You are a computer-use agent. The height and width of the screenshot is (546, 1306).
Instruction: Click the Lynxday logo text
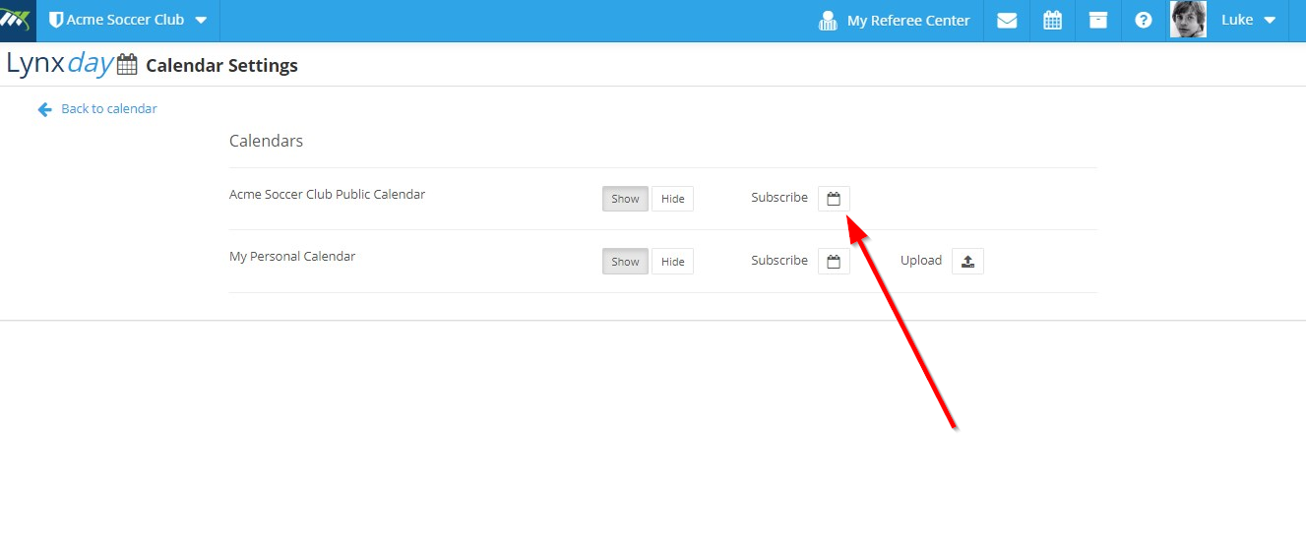(60, 64)
